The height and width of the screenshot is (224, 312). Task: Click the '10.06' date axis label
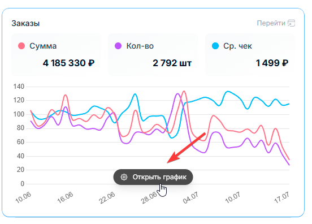pyautogui.click(x=23, y=197)
